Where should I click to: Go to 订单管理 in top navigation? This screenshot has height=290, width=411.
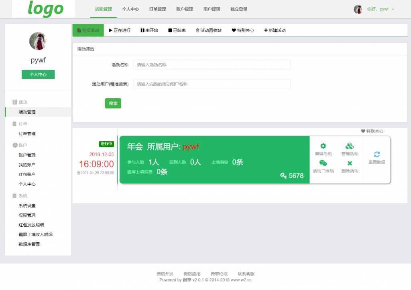pos(157,9)
